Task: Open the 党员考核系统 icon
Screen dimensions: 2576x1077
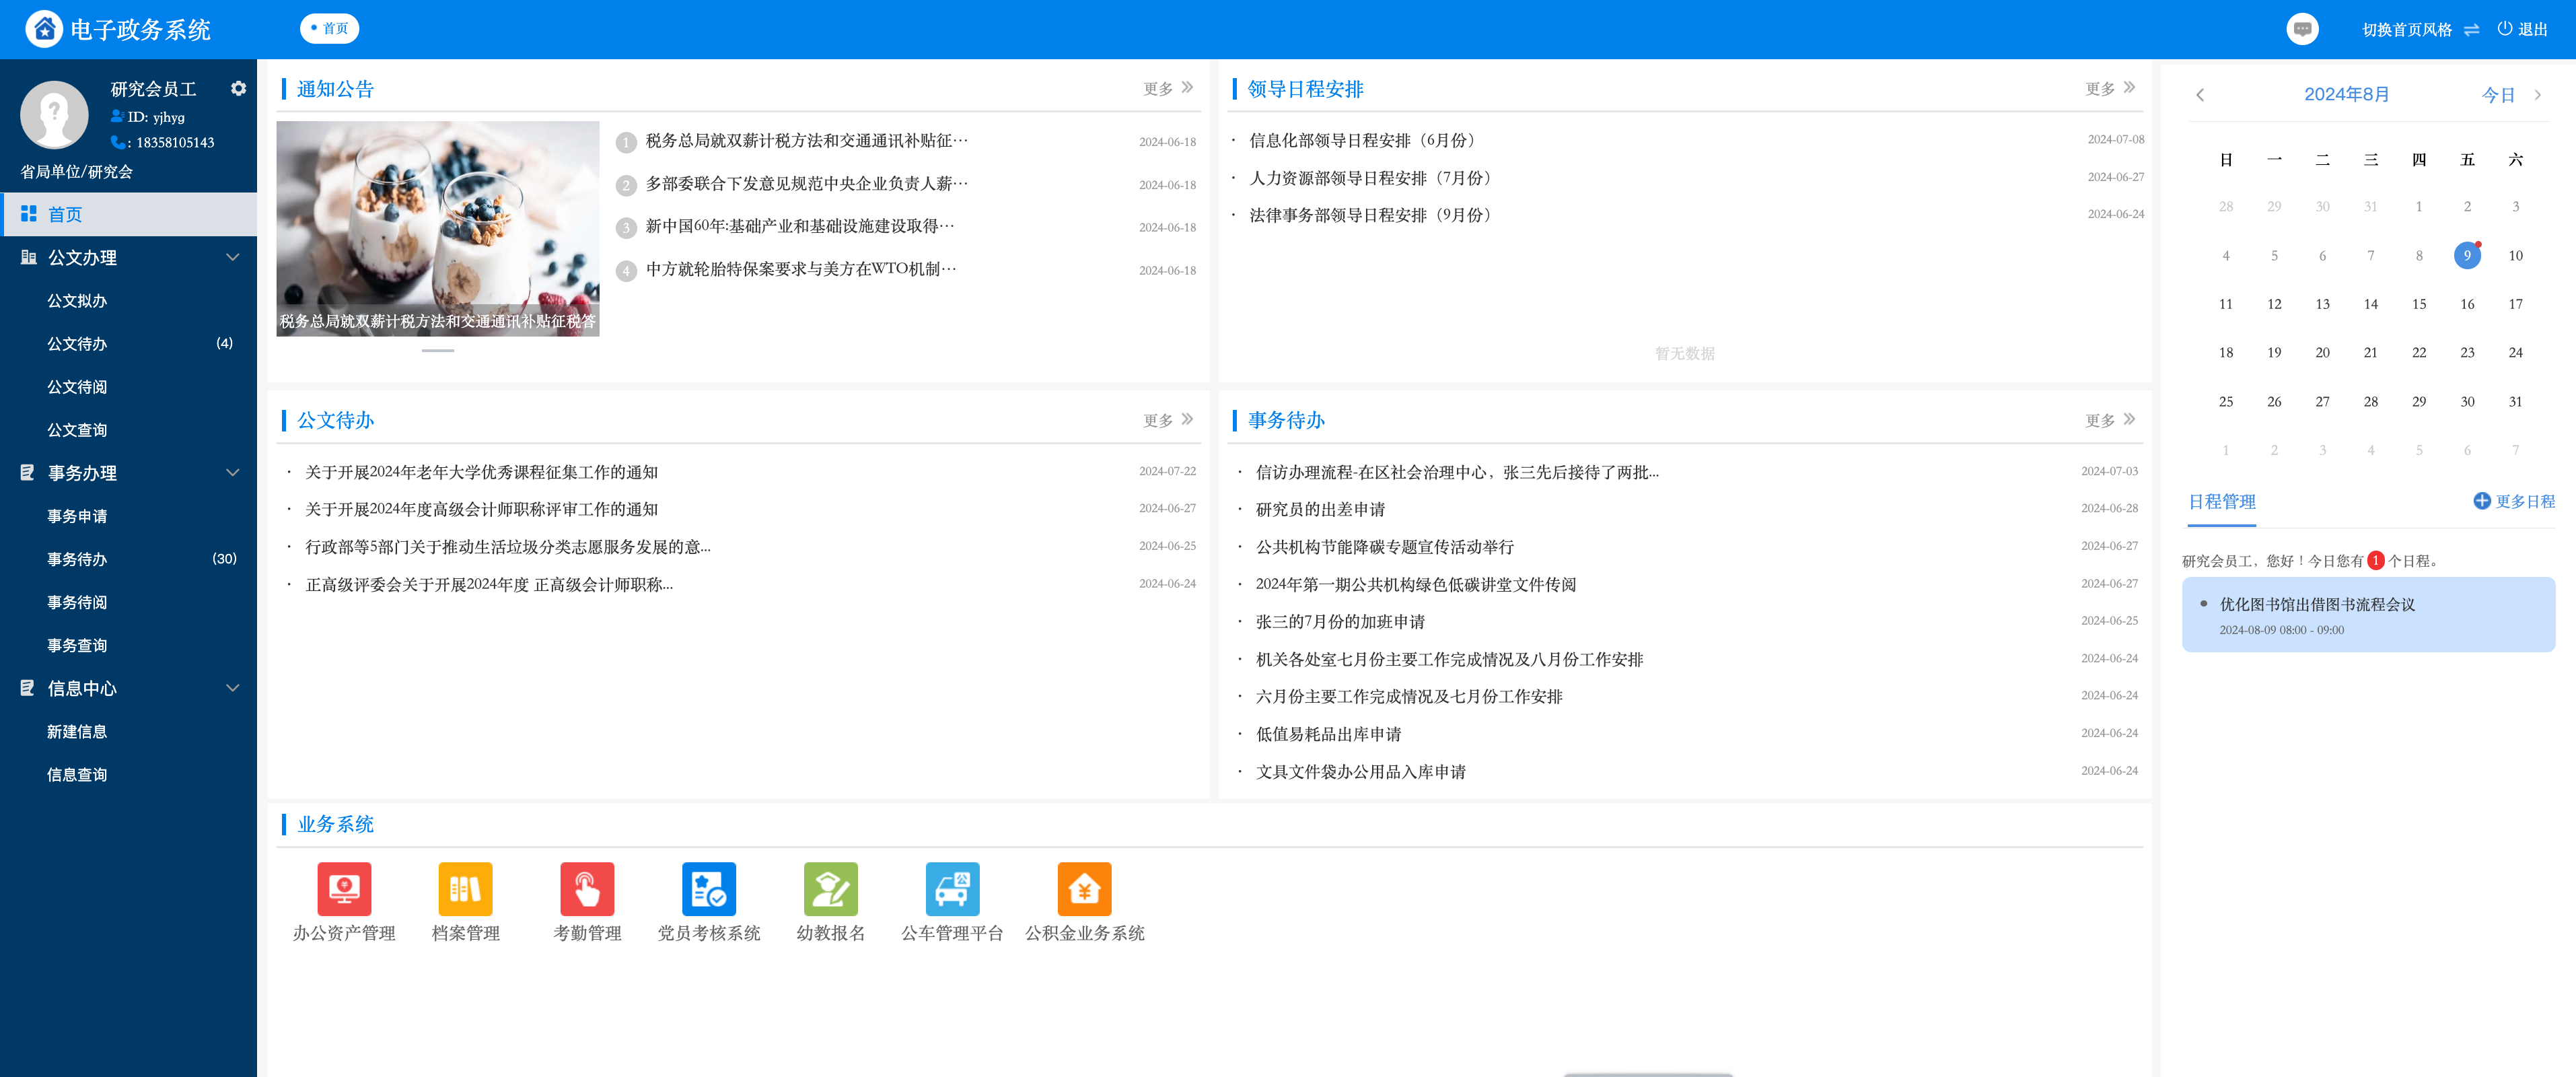Action: pos(708,888)
